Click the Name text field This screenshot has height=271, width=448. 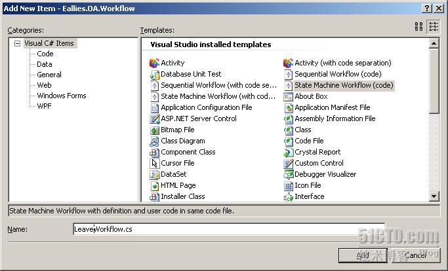[x=229, y=229]
